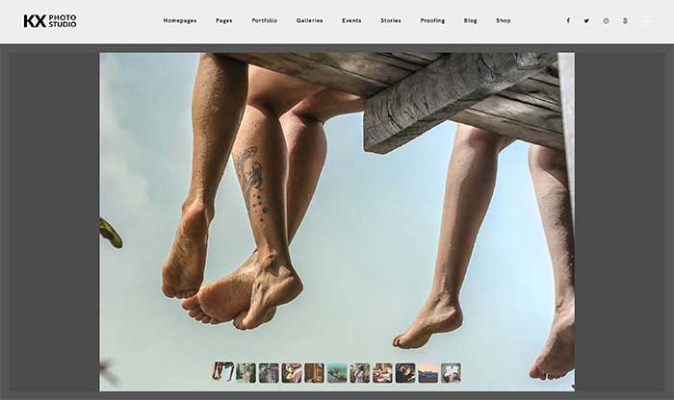Image resolution: width=674 pixels, height=400 pixels.
Task: Expand the Galleries menu item
Action: click(309, 20)
